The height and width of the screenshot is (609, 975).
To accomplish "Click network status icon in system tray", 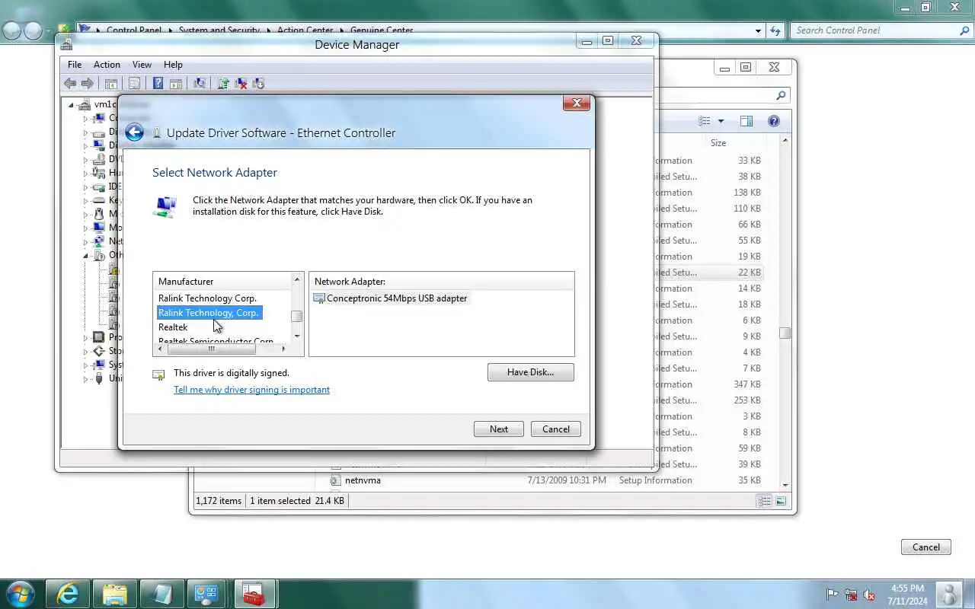I will pos(851,595).
